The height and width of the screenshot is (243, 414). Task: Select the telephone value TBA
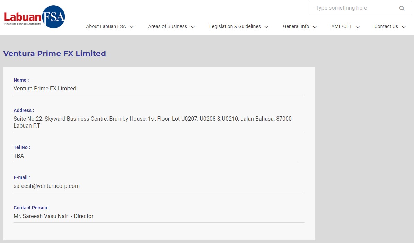[x=19, y=156]
